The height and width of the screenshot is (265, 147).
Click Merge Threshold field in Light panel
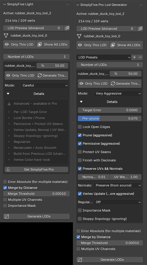[x=36, y=194]
